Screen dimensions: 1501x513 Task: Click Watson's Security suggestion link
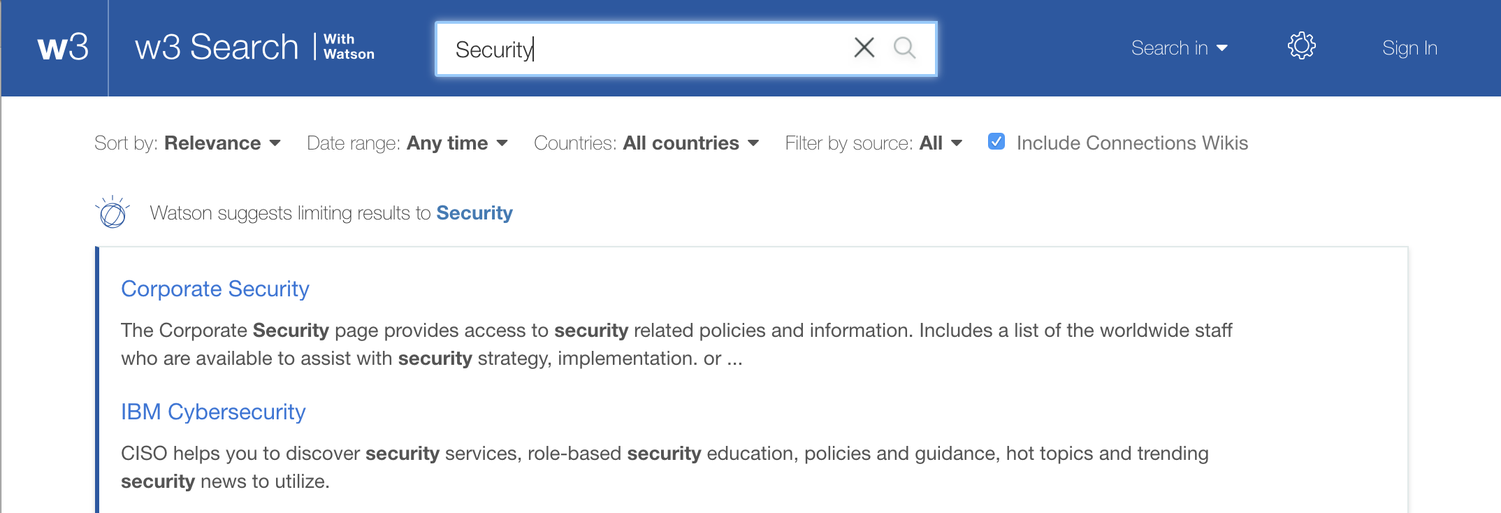(x=474, y=213)
